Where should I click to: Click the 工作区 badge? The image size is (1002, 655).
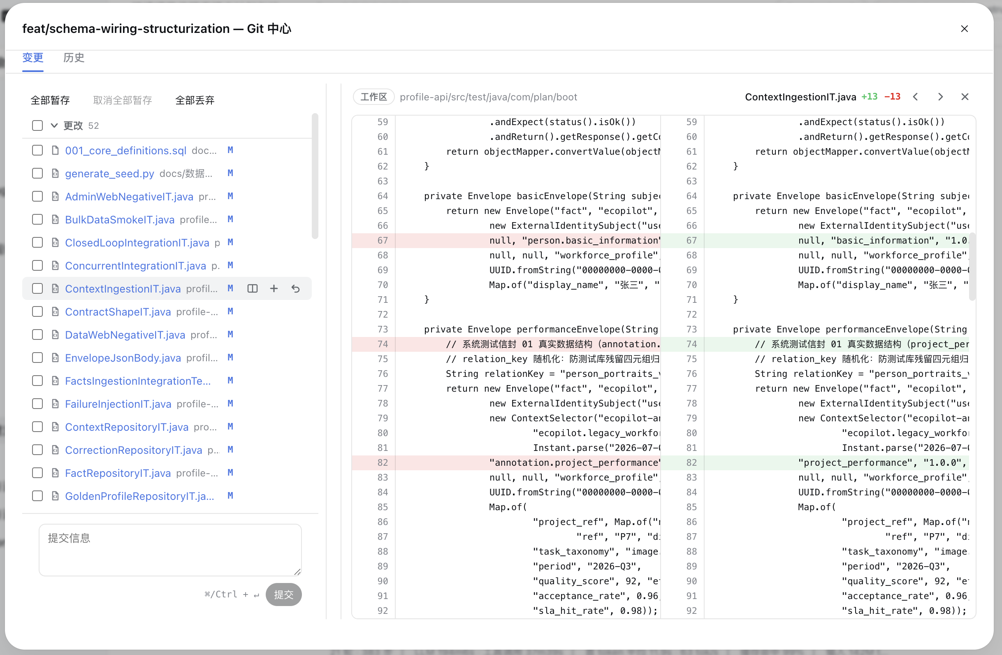pyautogui.click(x=374, y=97)
